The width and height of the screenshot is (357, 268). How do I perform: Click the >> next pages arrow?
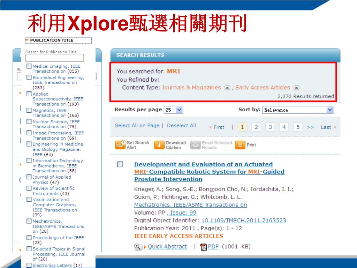[x=310, y=127]
